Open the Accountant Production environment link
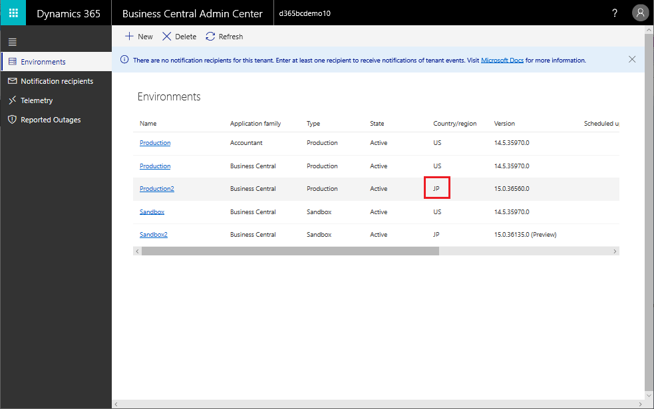654x409 pixels. [155, 142]
